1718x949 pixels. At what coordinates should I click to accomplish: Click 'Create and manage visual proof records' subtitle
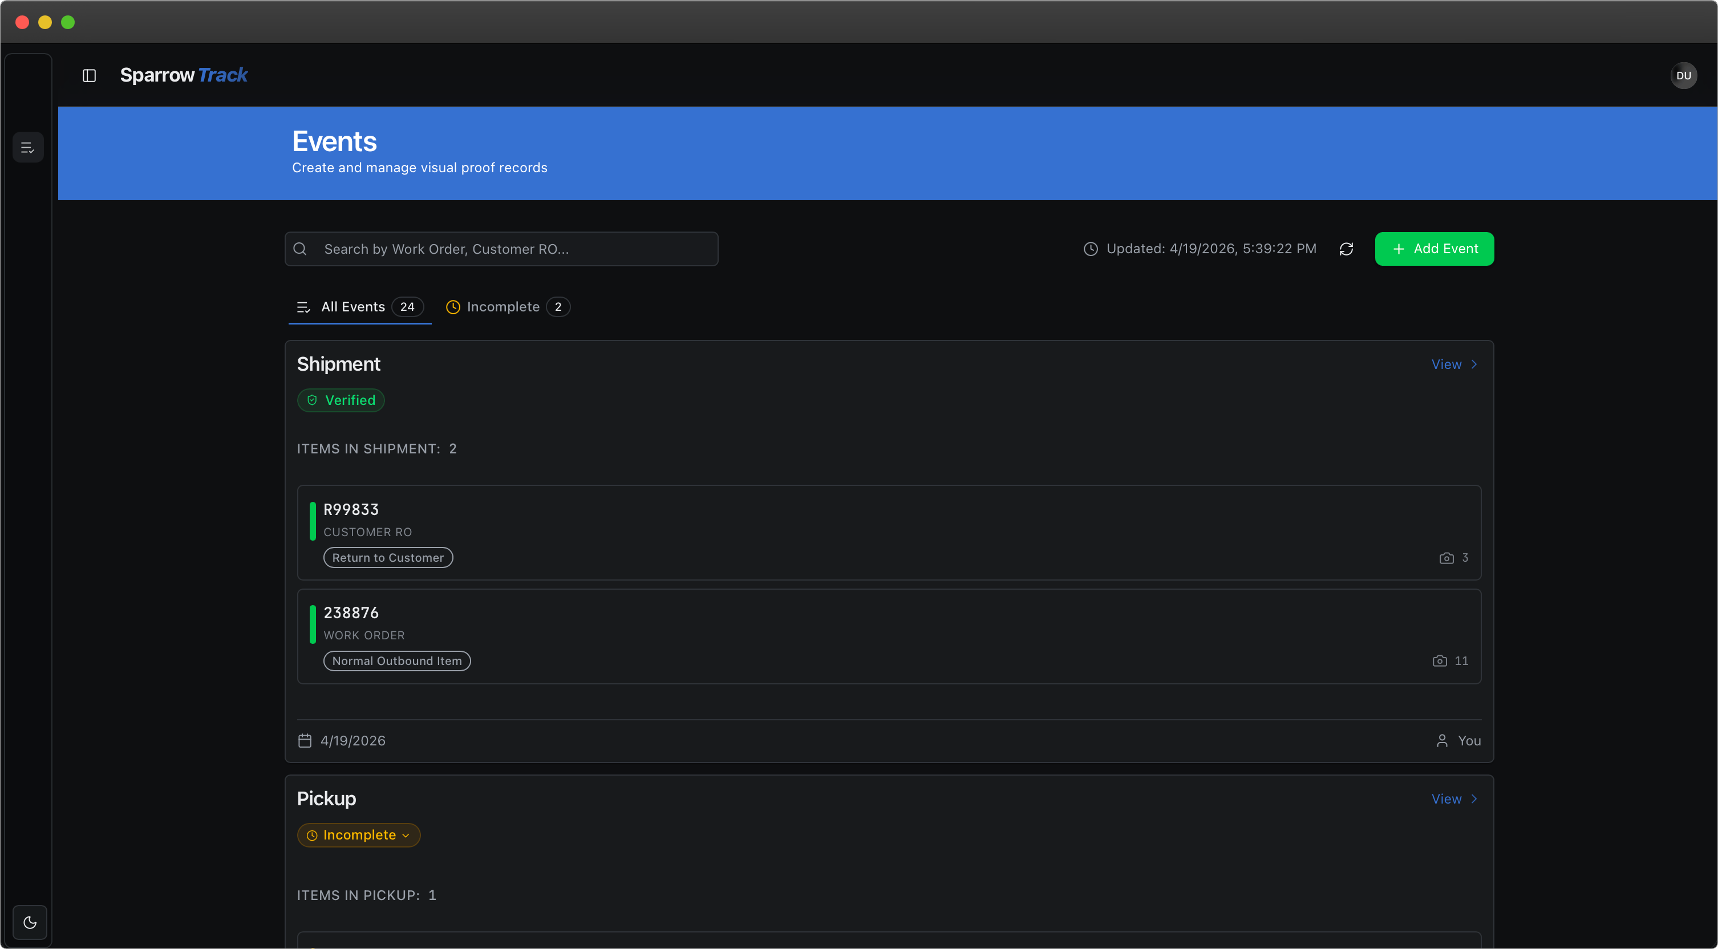[419, 168]
